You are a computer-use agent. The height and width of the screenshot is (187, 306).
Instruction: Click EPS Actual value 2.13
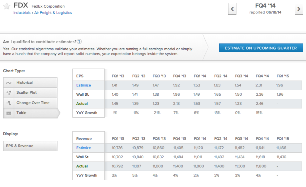pos(176,104)
